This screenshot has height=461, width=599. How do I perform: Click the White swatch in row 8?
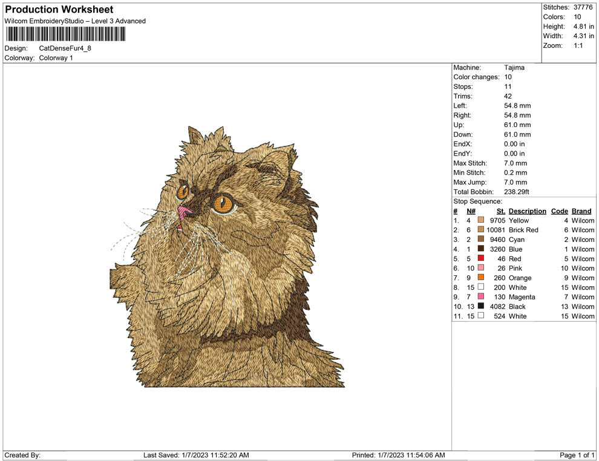tap(480, 287)
